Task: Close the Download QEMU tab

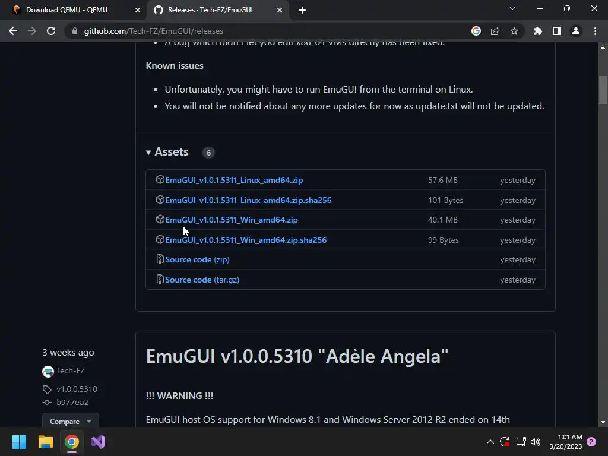Action: point(138,10)
